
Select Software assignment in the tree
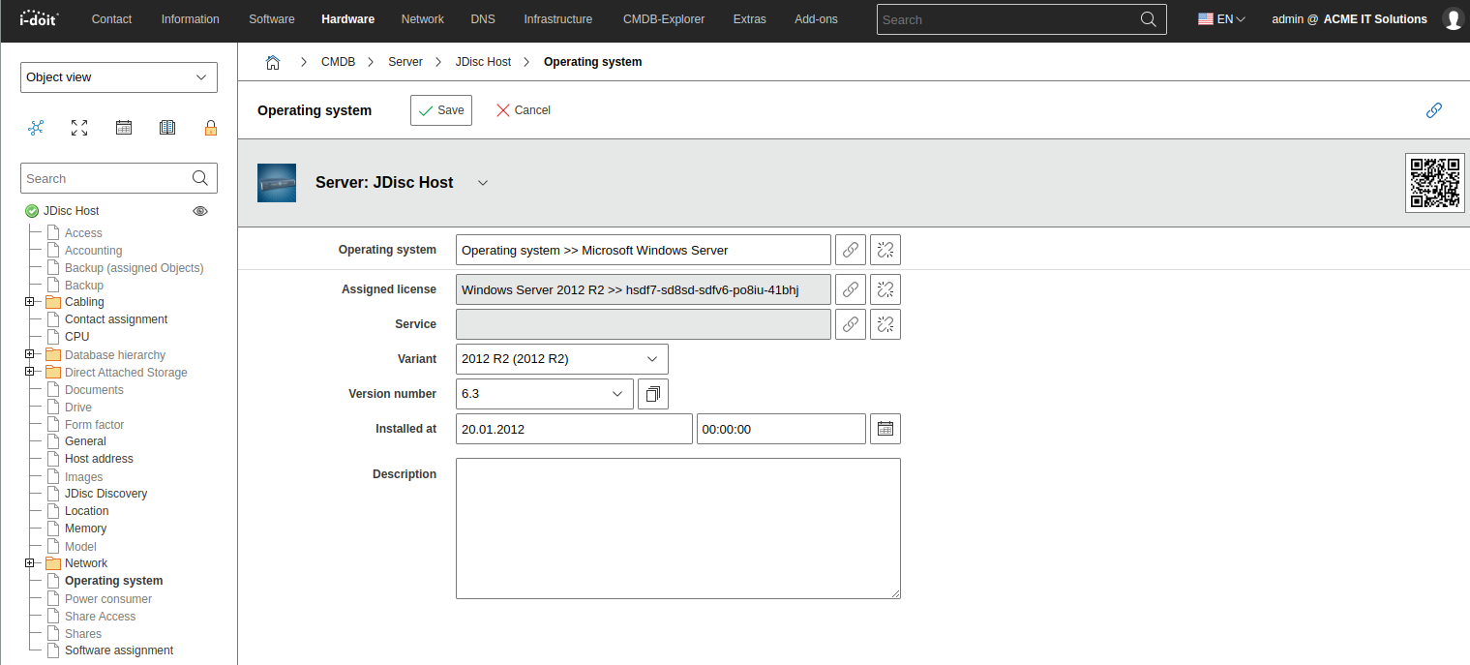coord(119,650)
